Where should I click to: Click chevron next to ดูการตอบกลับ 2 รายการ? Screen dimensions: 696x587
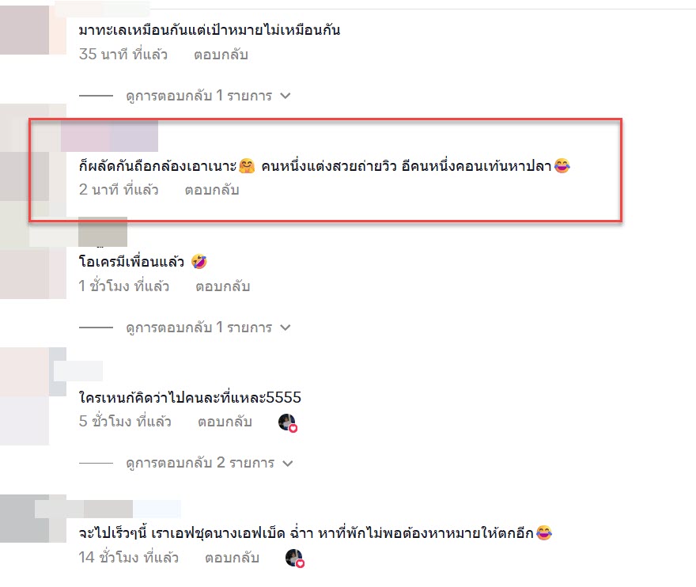click(x=288, y=464)
